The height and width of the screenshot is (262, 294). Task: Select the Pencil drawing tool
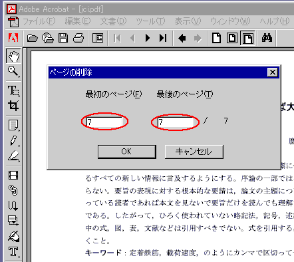13,140
